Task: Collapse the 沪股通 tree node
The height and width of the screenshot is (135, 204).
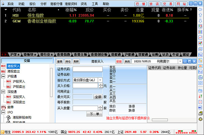Action: (x=3, y=77)
